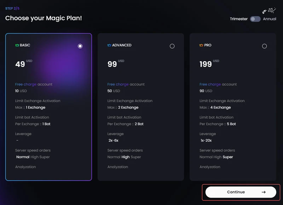Click the orange crown icon beside PRO

[x=202, y=45]
